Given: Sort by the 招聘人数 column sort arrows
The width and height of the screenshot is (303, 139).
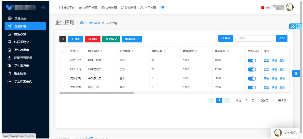Looking at the screenshot, I should pos(164,51).
